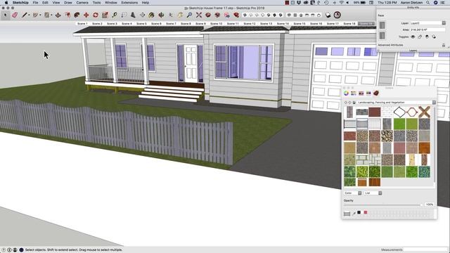
Task: Toggle receive shadows in Entity Info
Action: [x=427, y=37]
